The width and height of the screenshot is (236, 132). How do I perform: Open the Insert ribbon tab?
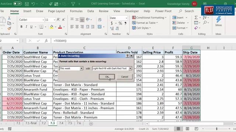click(27, 11)
